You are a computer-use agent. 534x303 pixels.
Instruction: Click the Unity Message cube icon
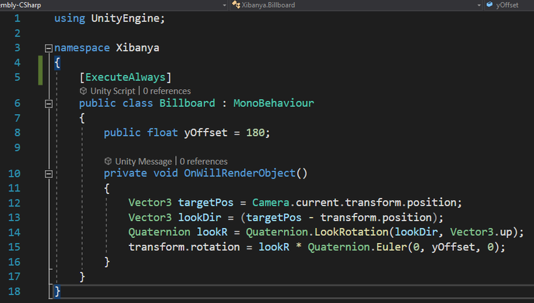(108, 161)
